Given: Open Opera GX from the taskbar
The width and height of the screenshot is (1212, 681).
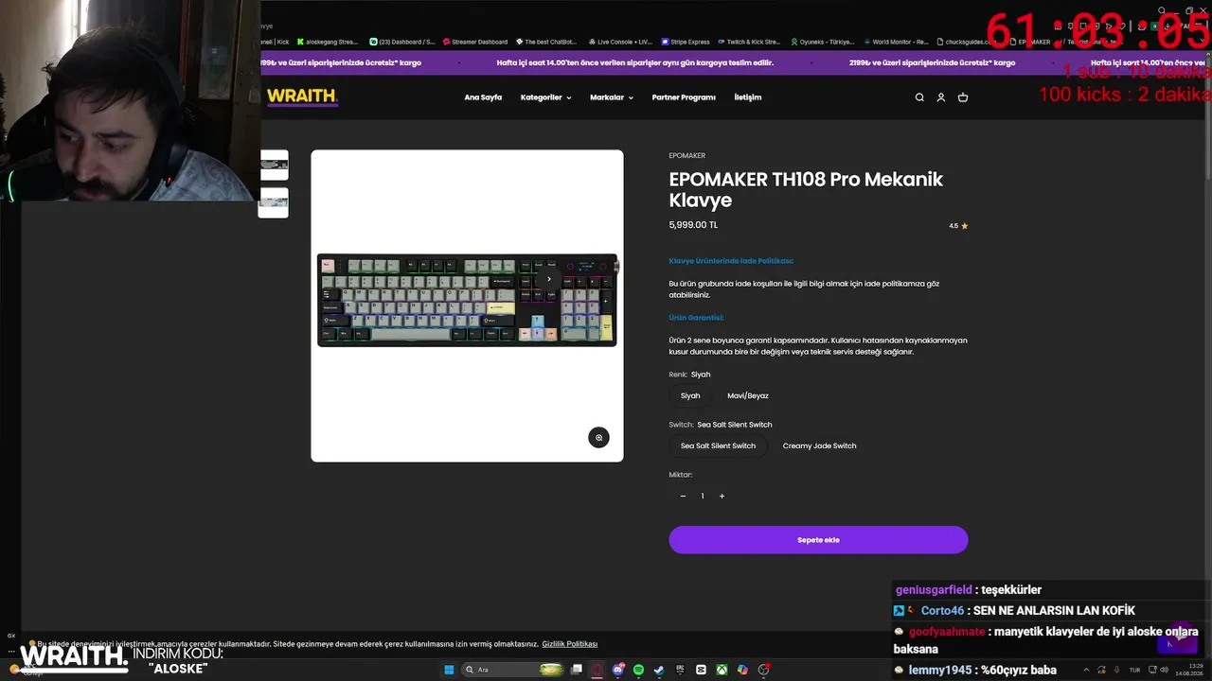Looking at the screenshot, I should coord(597,670).
